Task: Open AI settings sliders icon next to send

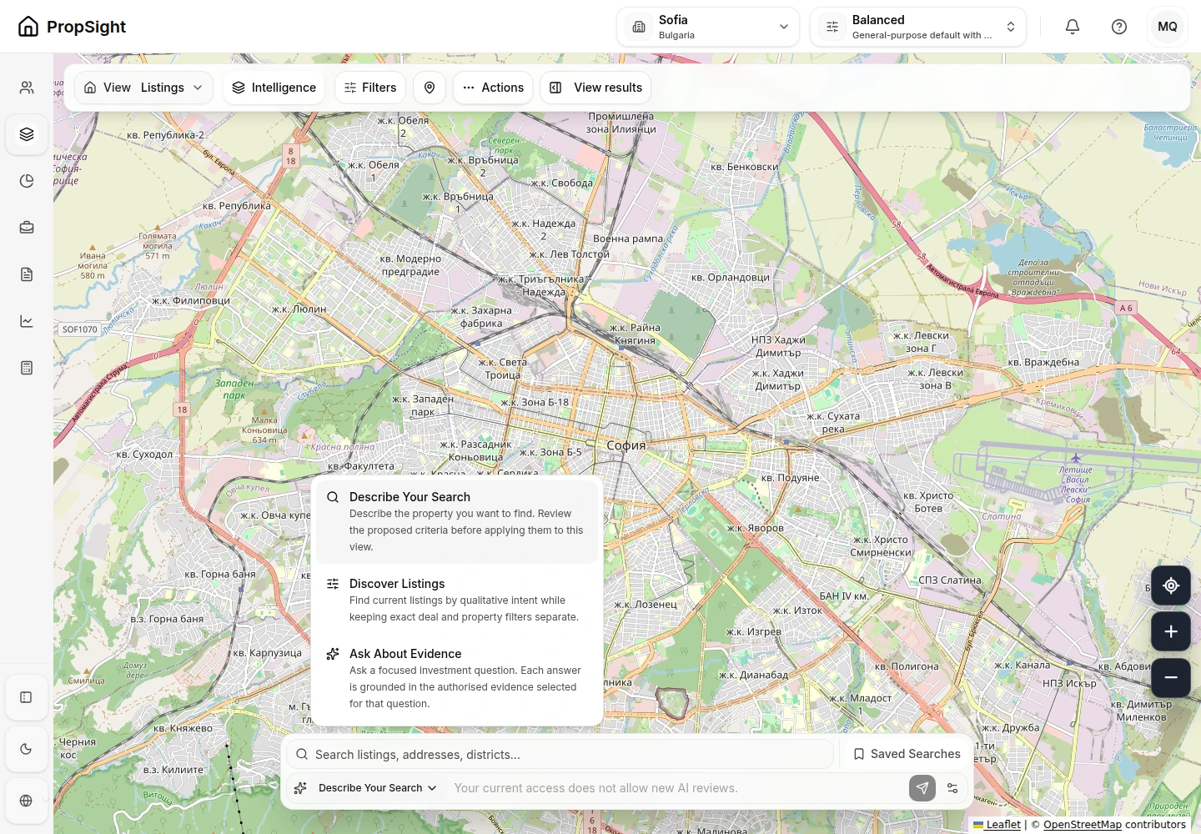Action: 952,788
